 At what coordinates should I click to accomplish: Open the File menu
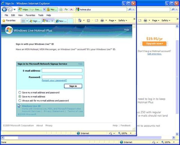point(6,15)
